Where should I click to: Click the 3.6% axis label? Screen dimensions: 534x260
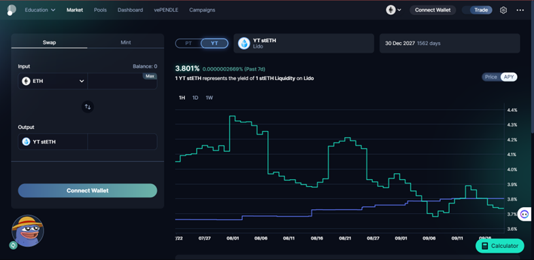(512, 229)
